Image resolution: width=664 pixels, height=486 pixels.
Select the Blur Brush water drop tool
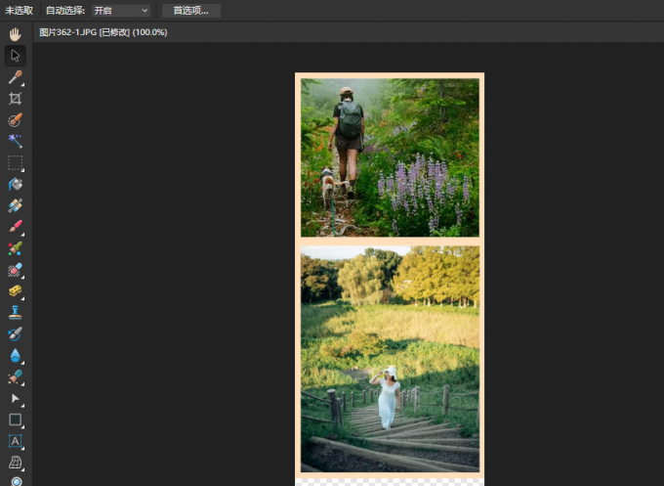tap(16, 355)
